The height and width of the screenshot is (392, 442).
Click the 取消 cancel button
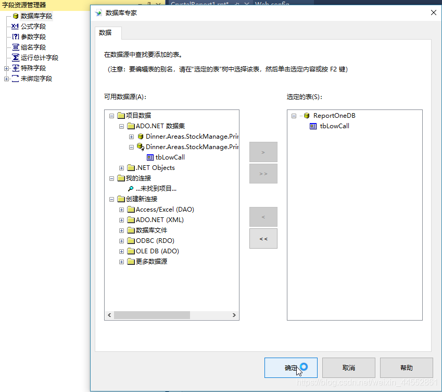point(349,367)
